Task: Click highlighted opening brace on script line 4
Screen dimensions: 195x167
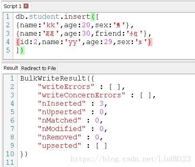Action: click(18, 42)
